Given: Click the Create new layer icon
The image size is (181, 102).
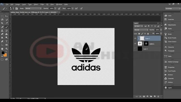Looking at the screenshot, I should coord(155,96).
